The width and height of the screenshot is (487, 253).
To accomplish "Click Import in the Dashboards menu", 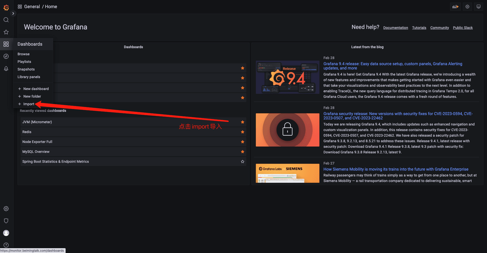I will click(x=26, y=104).
